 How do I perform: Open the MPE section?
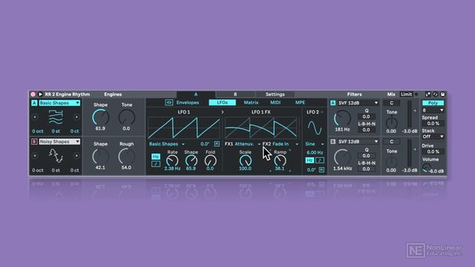[300, 102]
